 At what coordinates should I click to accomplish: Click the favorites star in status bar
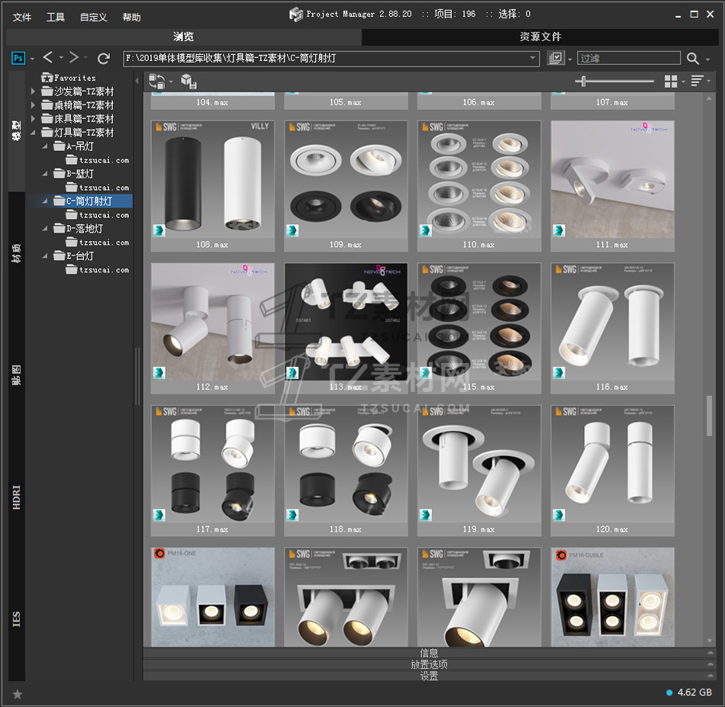point(18,693)
